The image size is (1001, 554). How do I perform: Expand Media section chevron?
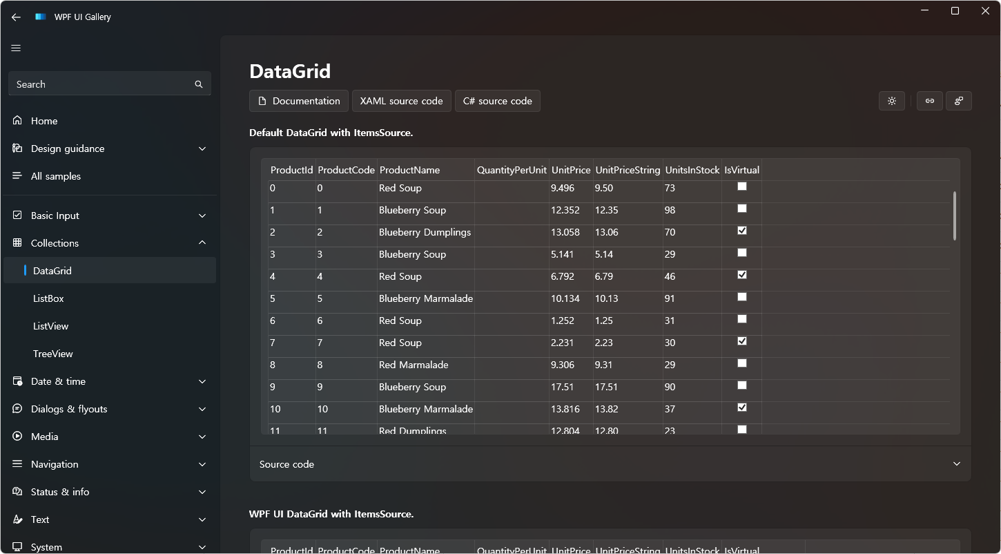click(202, 437)
